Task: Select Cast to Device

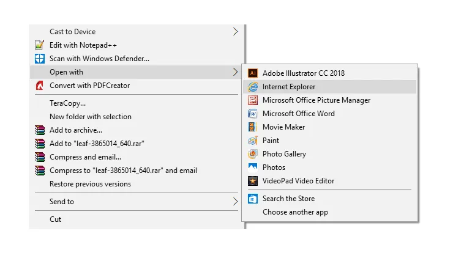Action: (x=137, y=31)
